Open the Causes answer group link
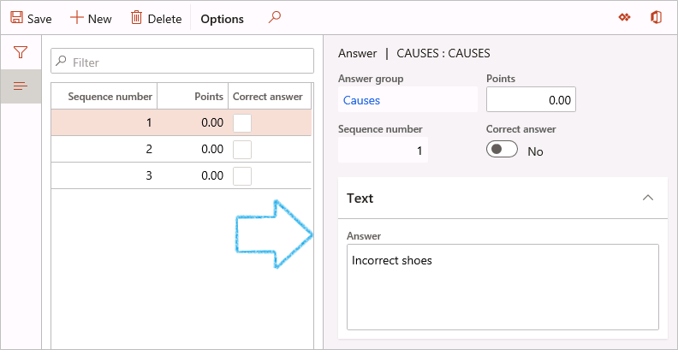Viewport: 678px width, 350px height. click(x=361, y=100)
